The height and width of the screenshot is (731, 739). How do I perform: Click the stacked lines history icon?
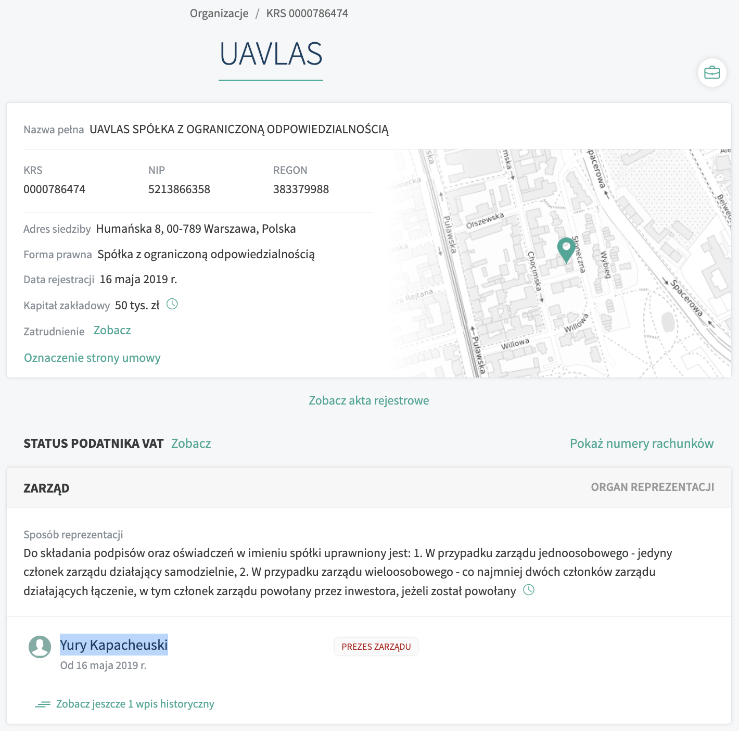click(x=43, y=704)
